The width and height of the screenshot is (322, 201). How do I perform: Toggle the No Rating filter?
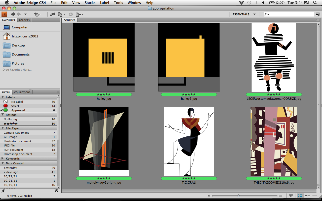(x=28, y=119)
